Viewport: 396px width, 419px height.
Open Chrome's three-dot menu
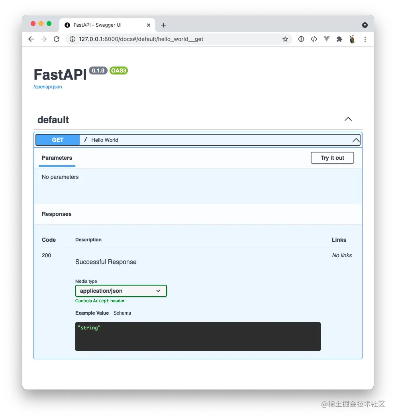pos(365,39)
